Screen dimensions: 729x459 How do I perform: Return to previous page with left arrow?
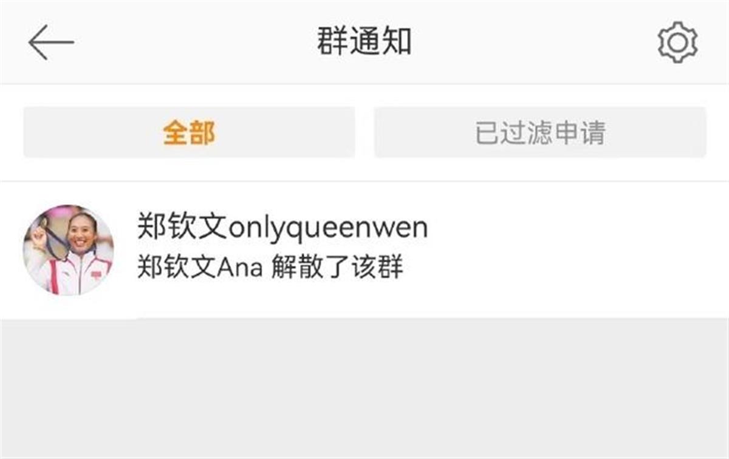(x=51, y=42)
